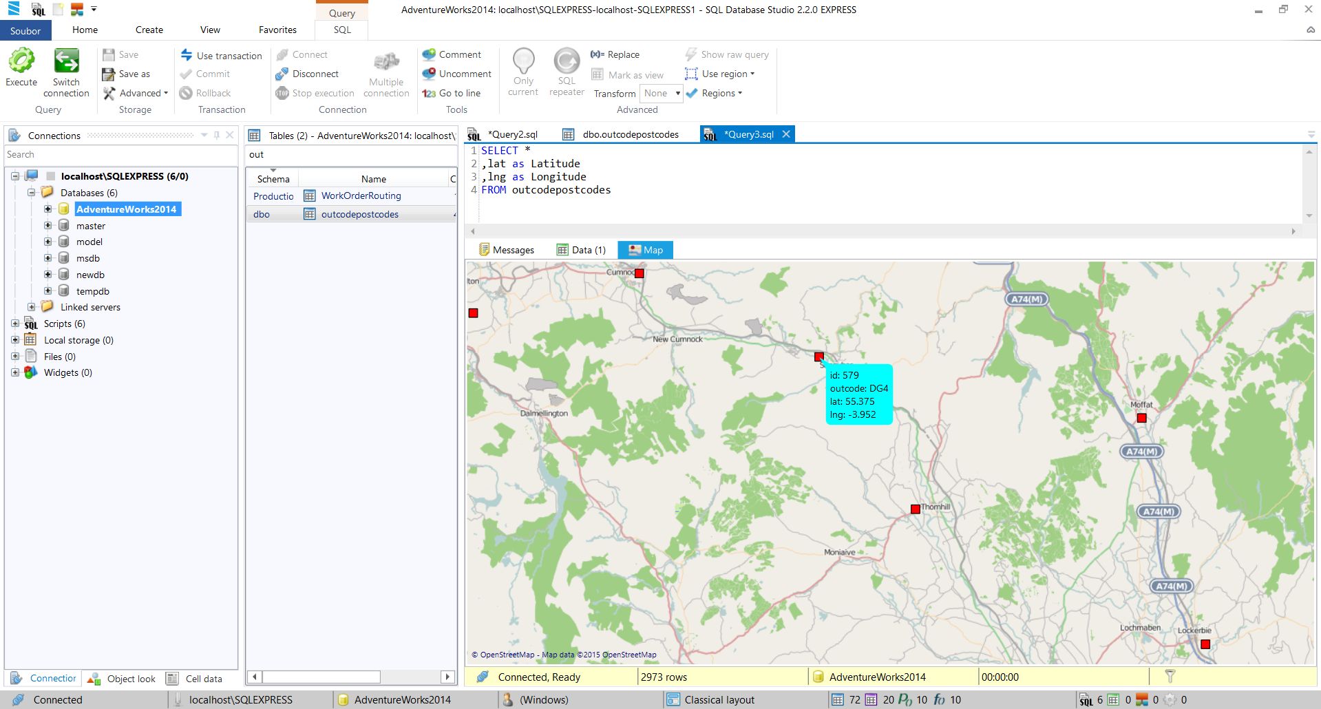Expand the Scripts (6) node

coord(15,324)
